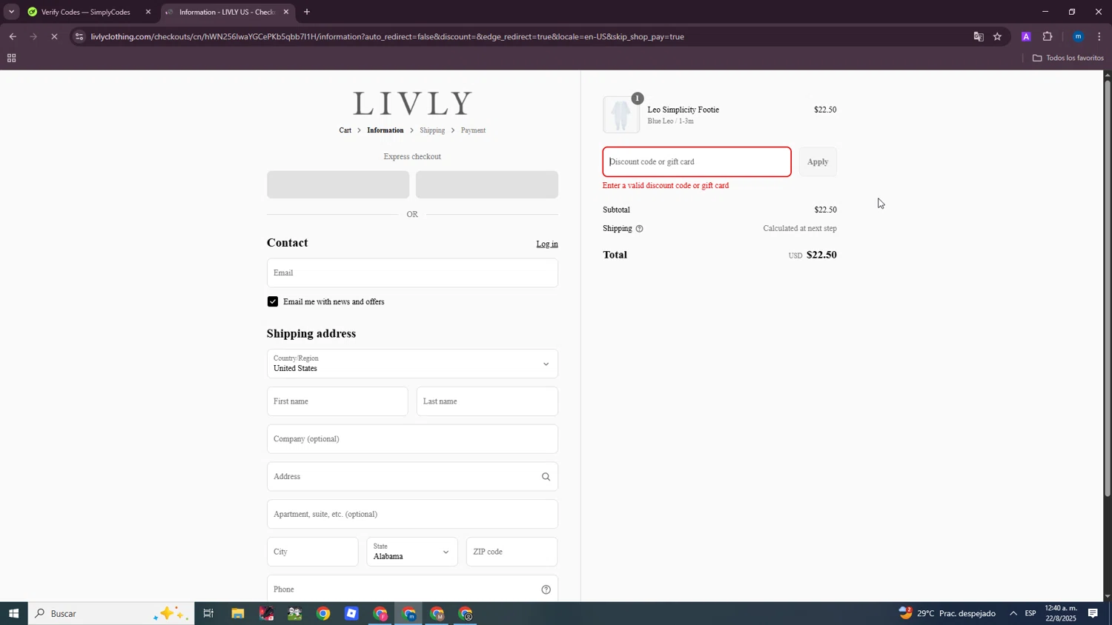1112x625 pixels.
Task: Open the weather widget showing 29°C
Action: [947, 613]
